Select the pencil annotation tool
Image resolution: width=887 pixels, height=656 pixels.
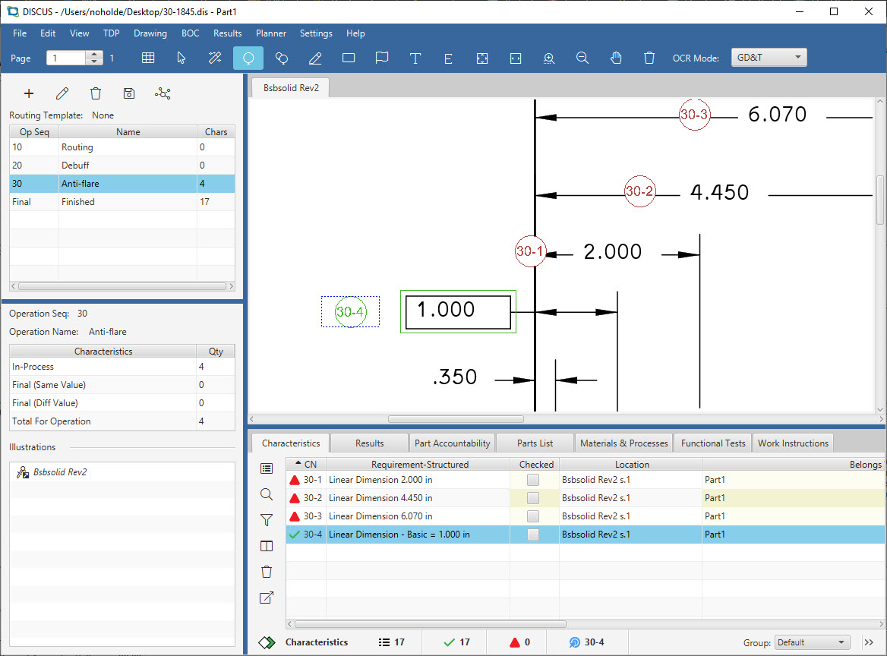315,57
